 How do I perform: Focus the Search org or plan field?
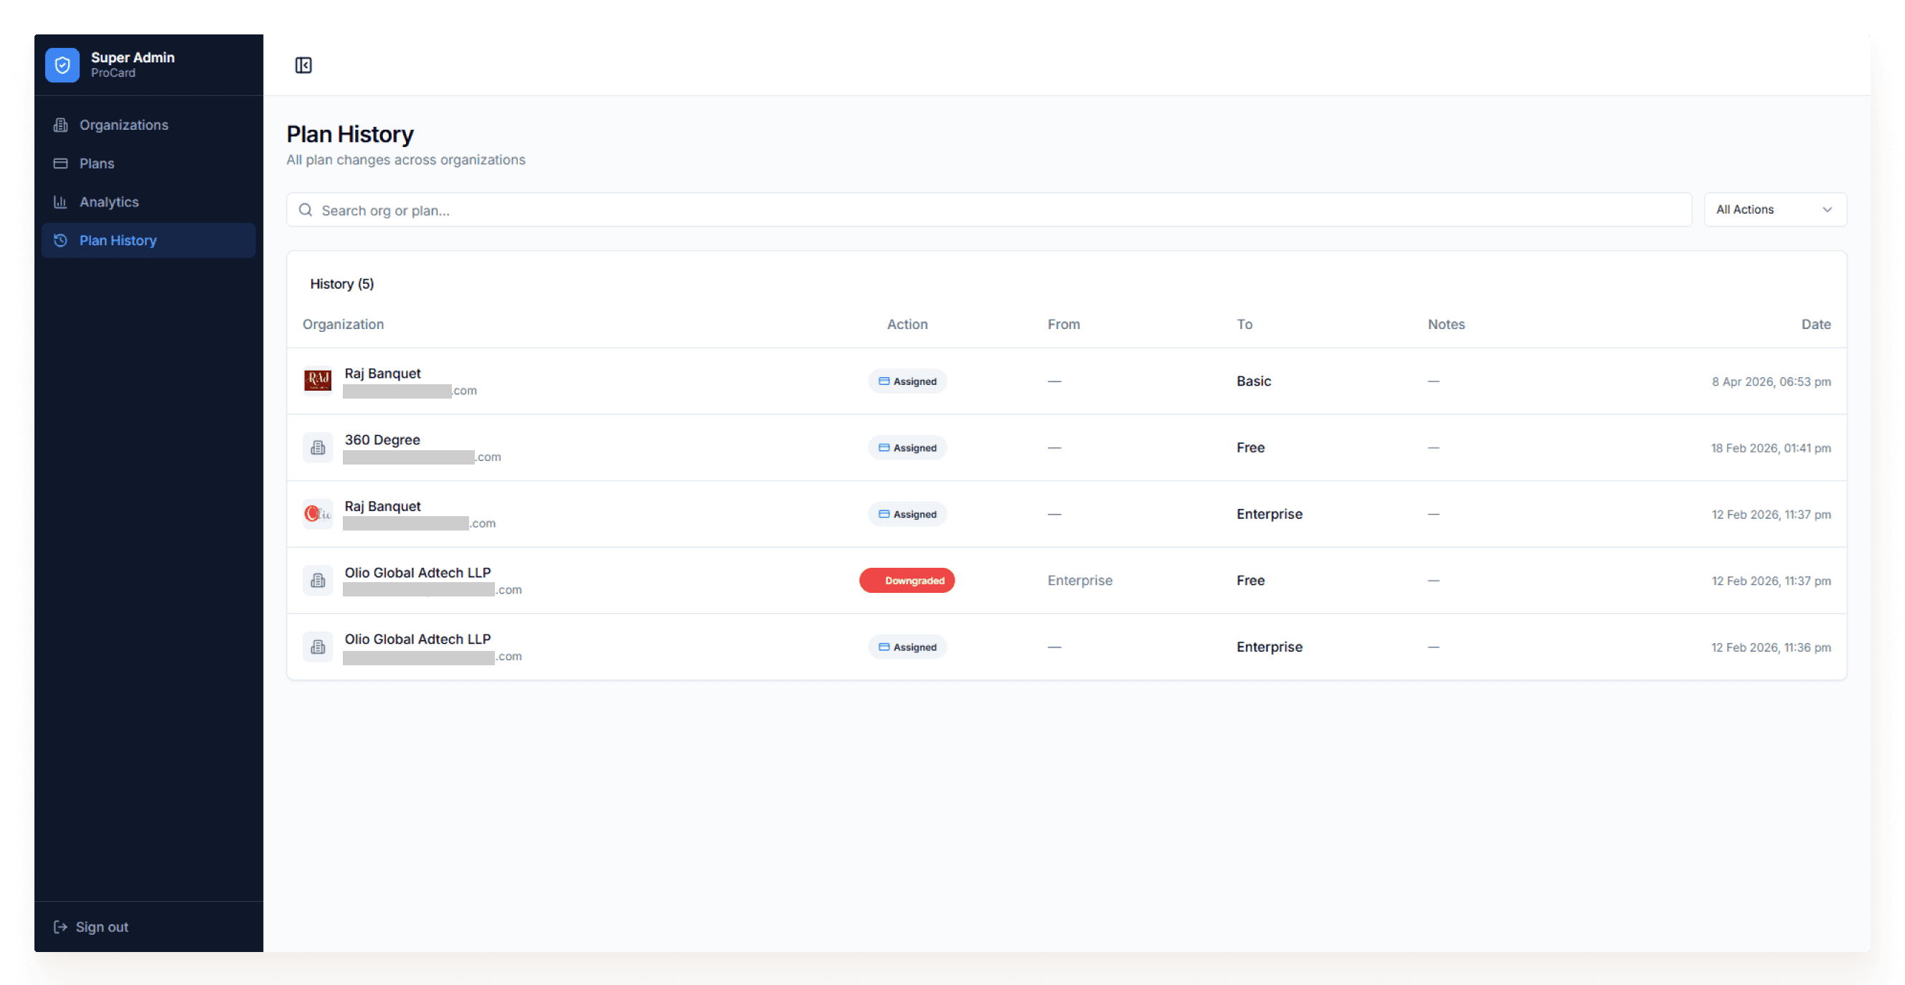pos(989,210)
